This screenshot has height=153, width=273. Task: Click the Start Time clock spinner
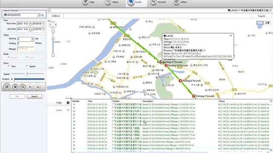click(x=44, y=24)
